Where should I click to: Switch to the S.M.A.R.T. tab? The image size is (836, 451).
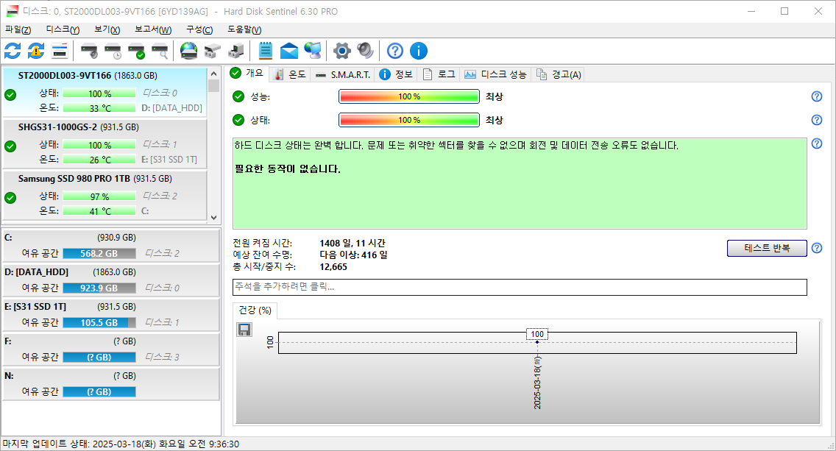[x=343, y=74]
